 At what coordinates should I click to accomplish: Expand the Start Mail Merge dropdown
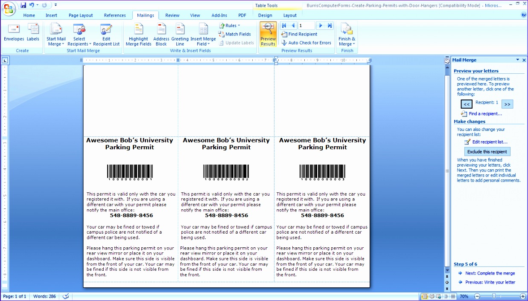coord(56,35)
